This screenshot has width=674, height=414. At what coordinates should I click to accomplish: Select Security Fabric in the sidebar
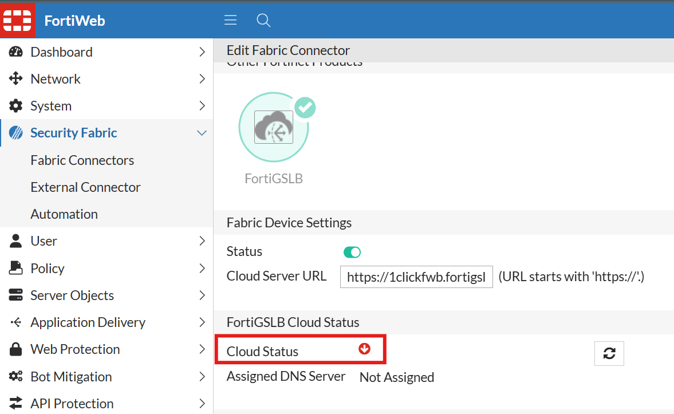73,133
